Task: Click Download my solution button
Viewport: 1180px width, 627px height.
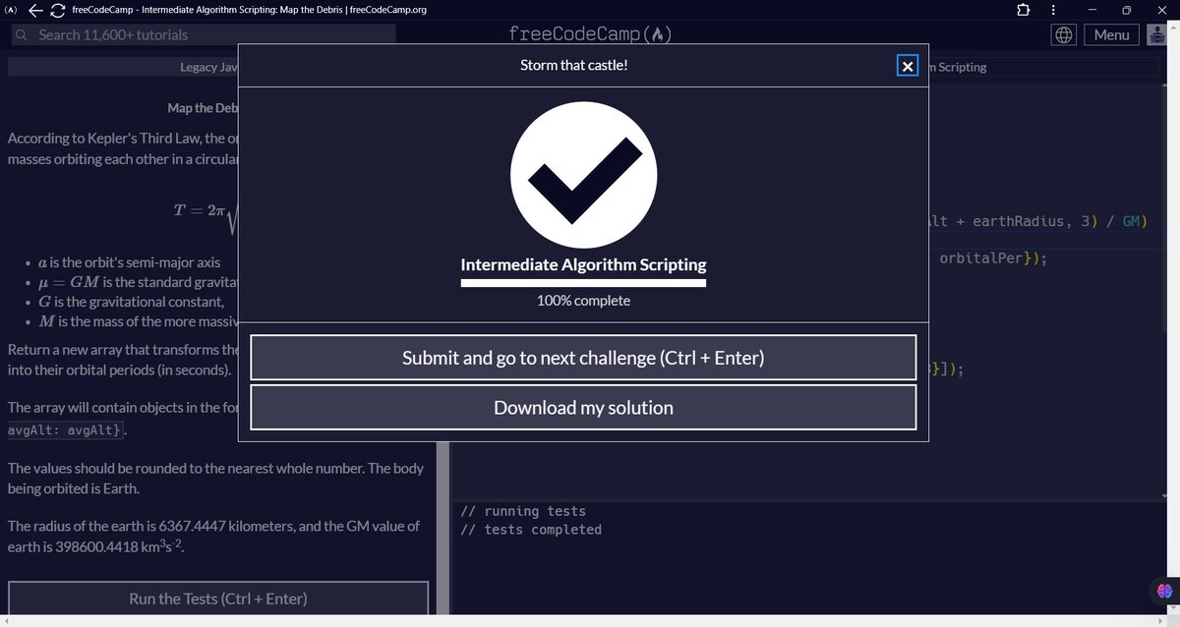Action: pyautogui.click(x=583, y=407)
